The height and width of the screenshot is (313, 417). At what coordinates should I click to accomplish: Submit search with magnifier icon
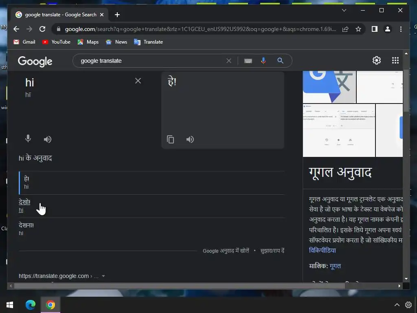pos(280,61)
